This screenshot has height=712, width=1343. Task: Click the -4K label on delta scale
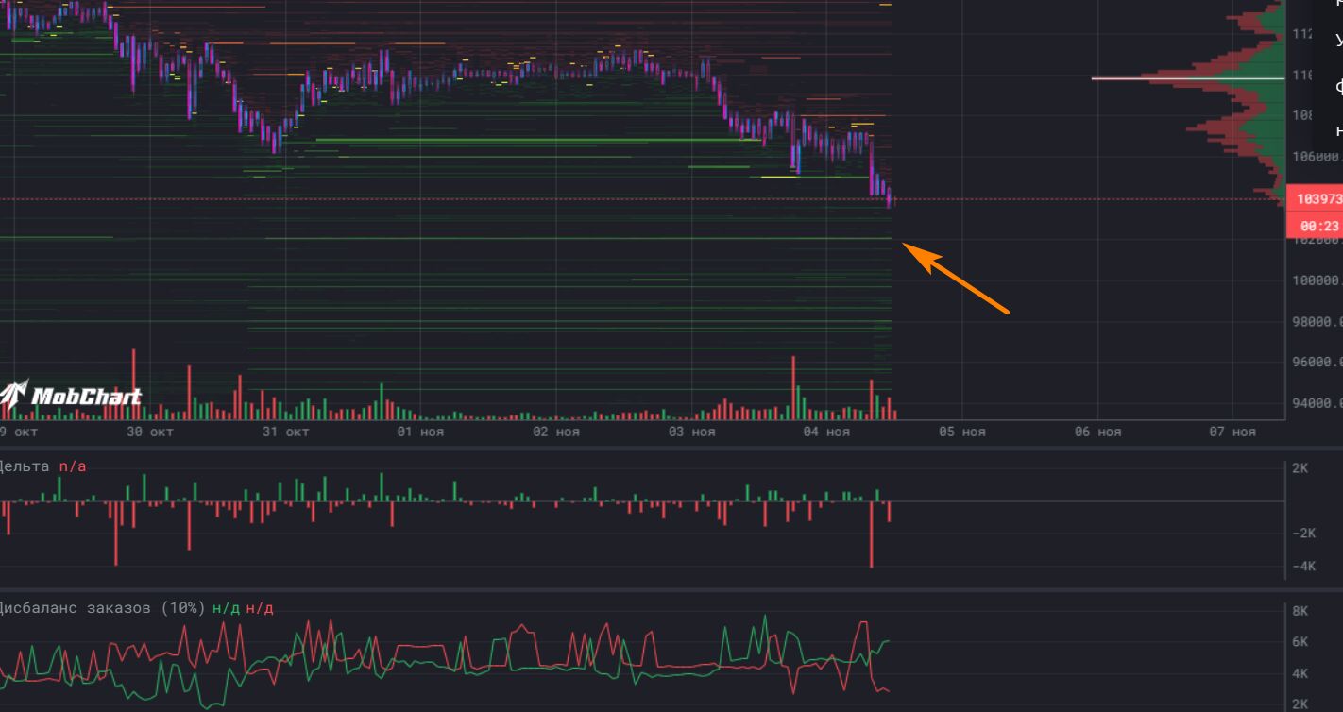1303,567
